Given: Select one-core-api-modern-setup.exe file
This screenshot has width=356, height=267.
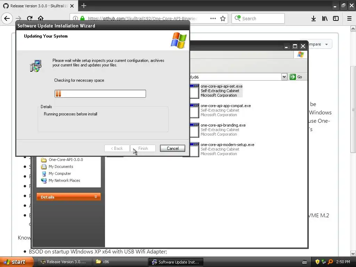Looking at the screenshot, I should tap(227, 149).
